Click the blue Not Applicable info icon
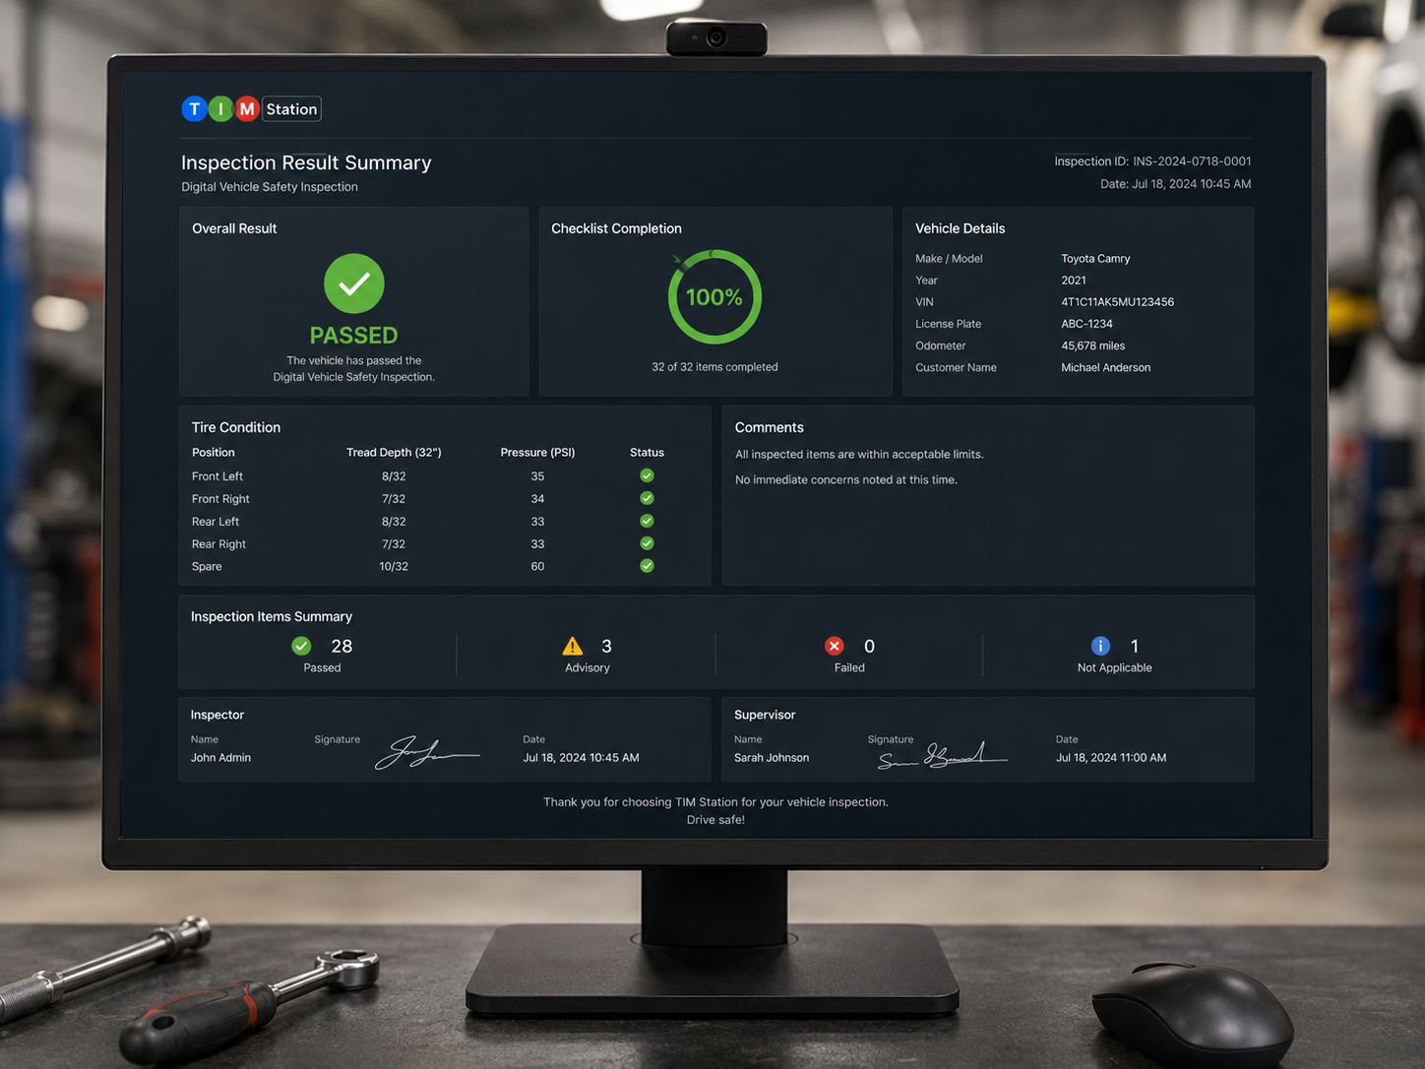The height and width of the screenshot is (1069, 1425). (1100, 646)
